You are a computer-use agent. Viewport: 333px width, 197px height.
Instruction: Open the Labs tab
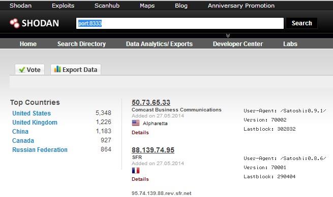(290, 44)
